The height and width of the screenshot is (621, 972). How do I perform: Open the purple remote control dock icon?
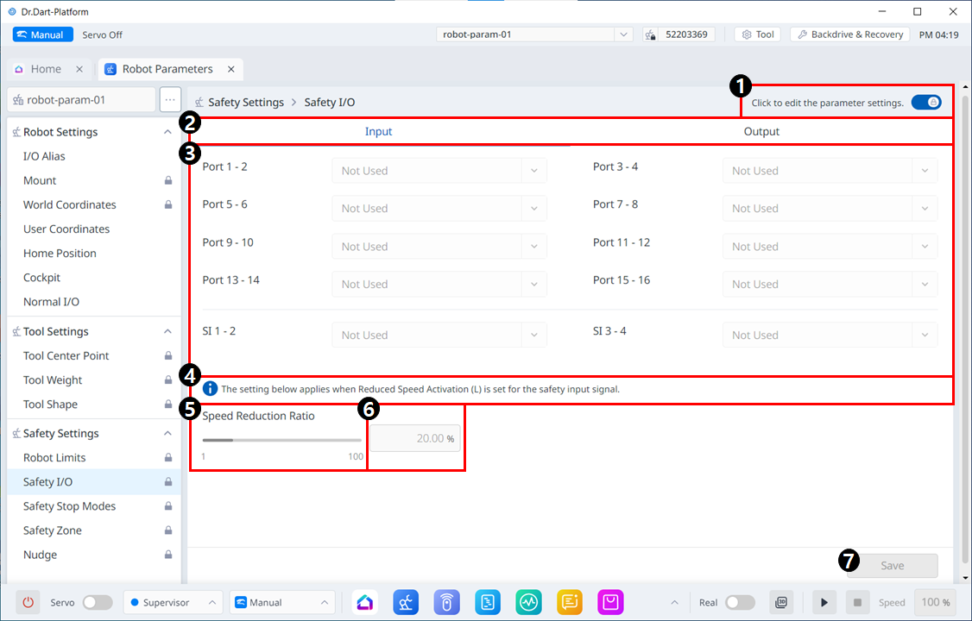(446, 602)
